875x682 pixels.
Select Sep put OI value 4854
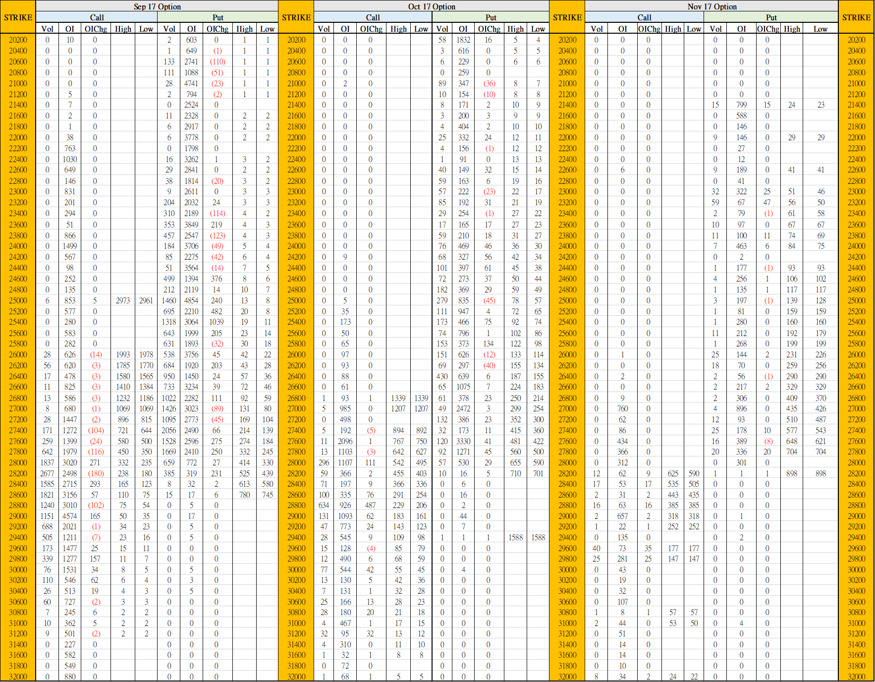click(191, 300)
